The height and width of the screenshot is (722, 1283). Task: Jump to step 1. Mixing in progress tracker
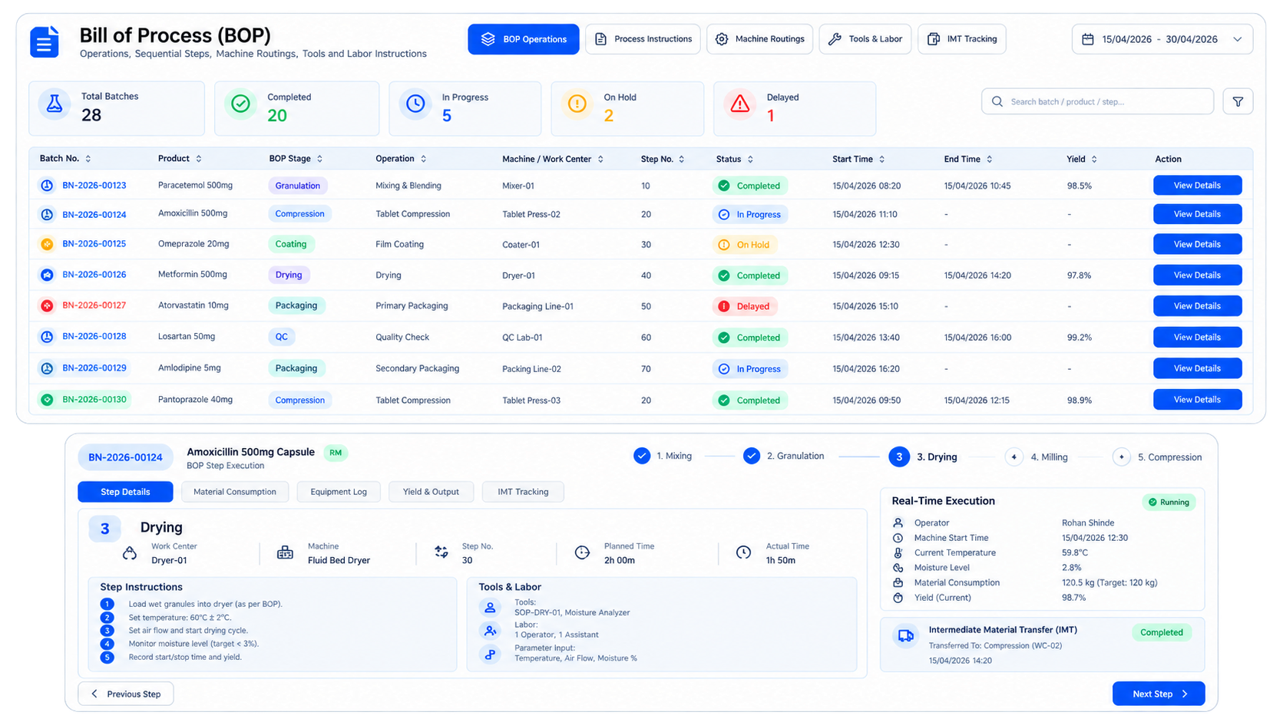point(663,456)
